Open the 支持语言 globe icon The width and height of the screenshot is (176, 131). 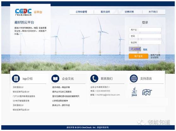pos(134,79)
